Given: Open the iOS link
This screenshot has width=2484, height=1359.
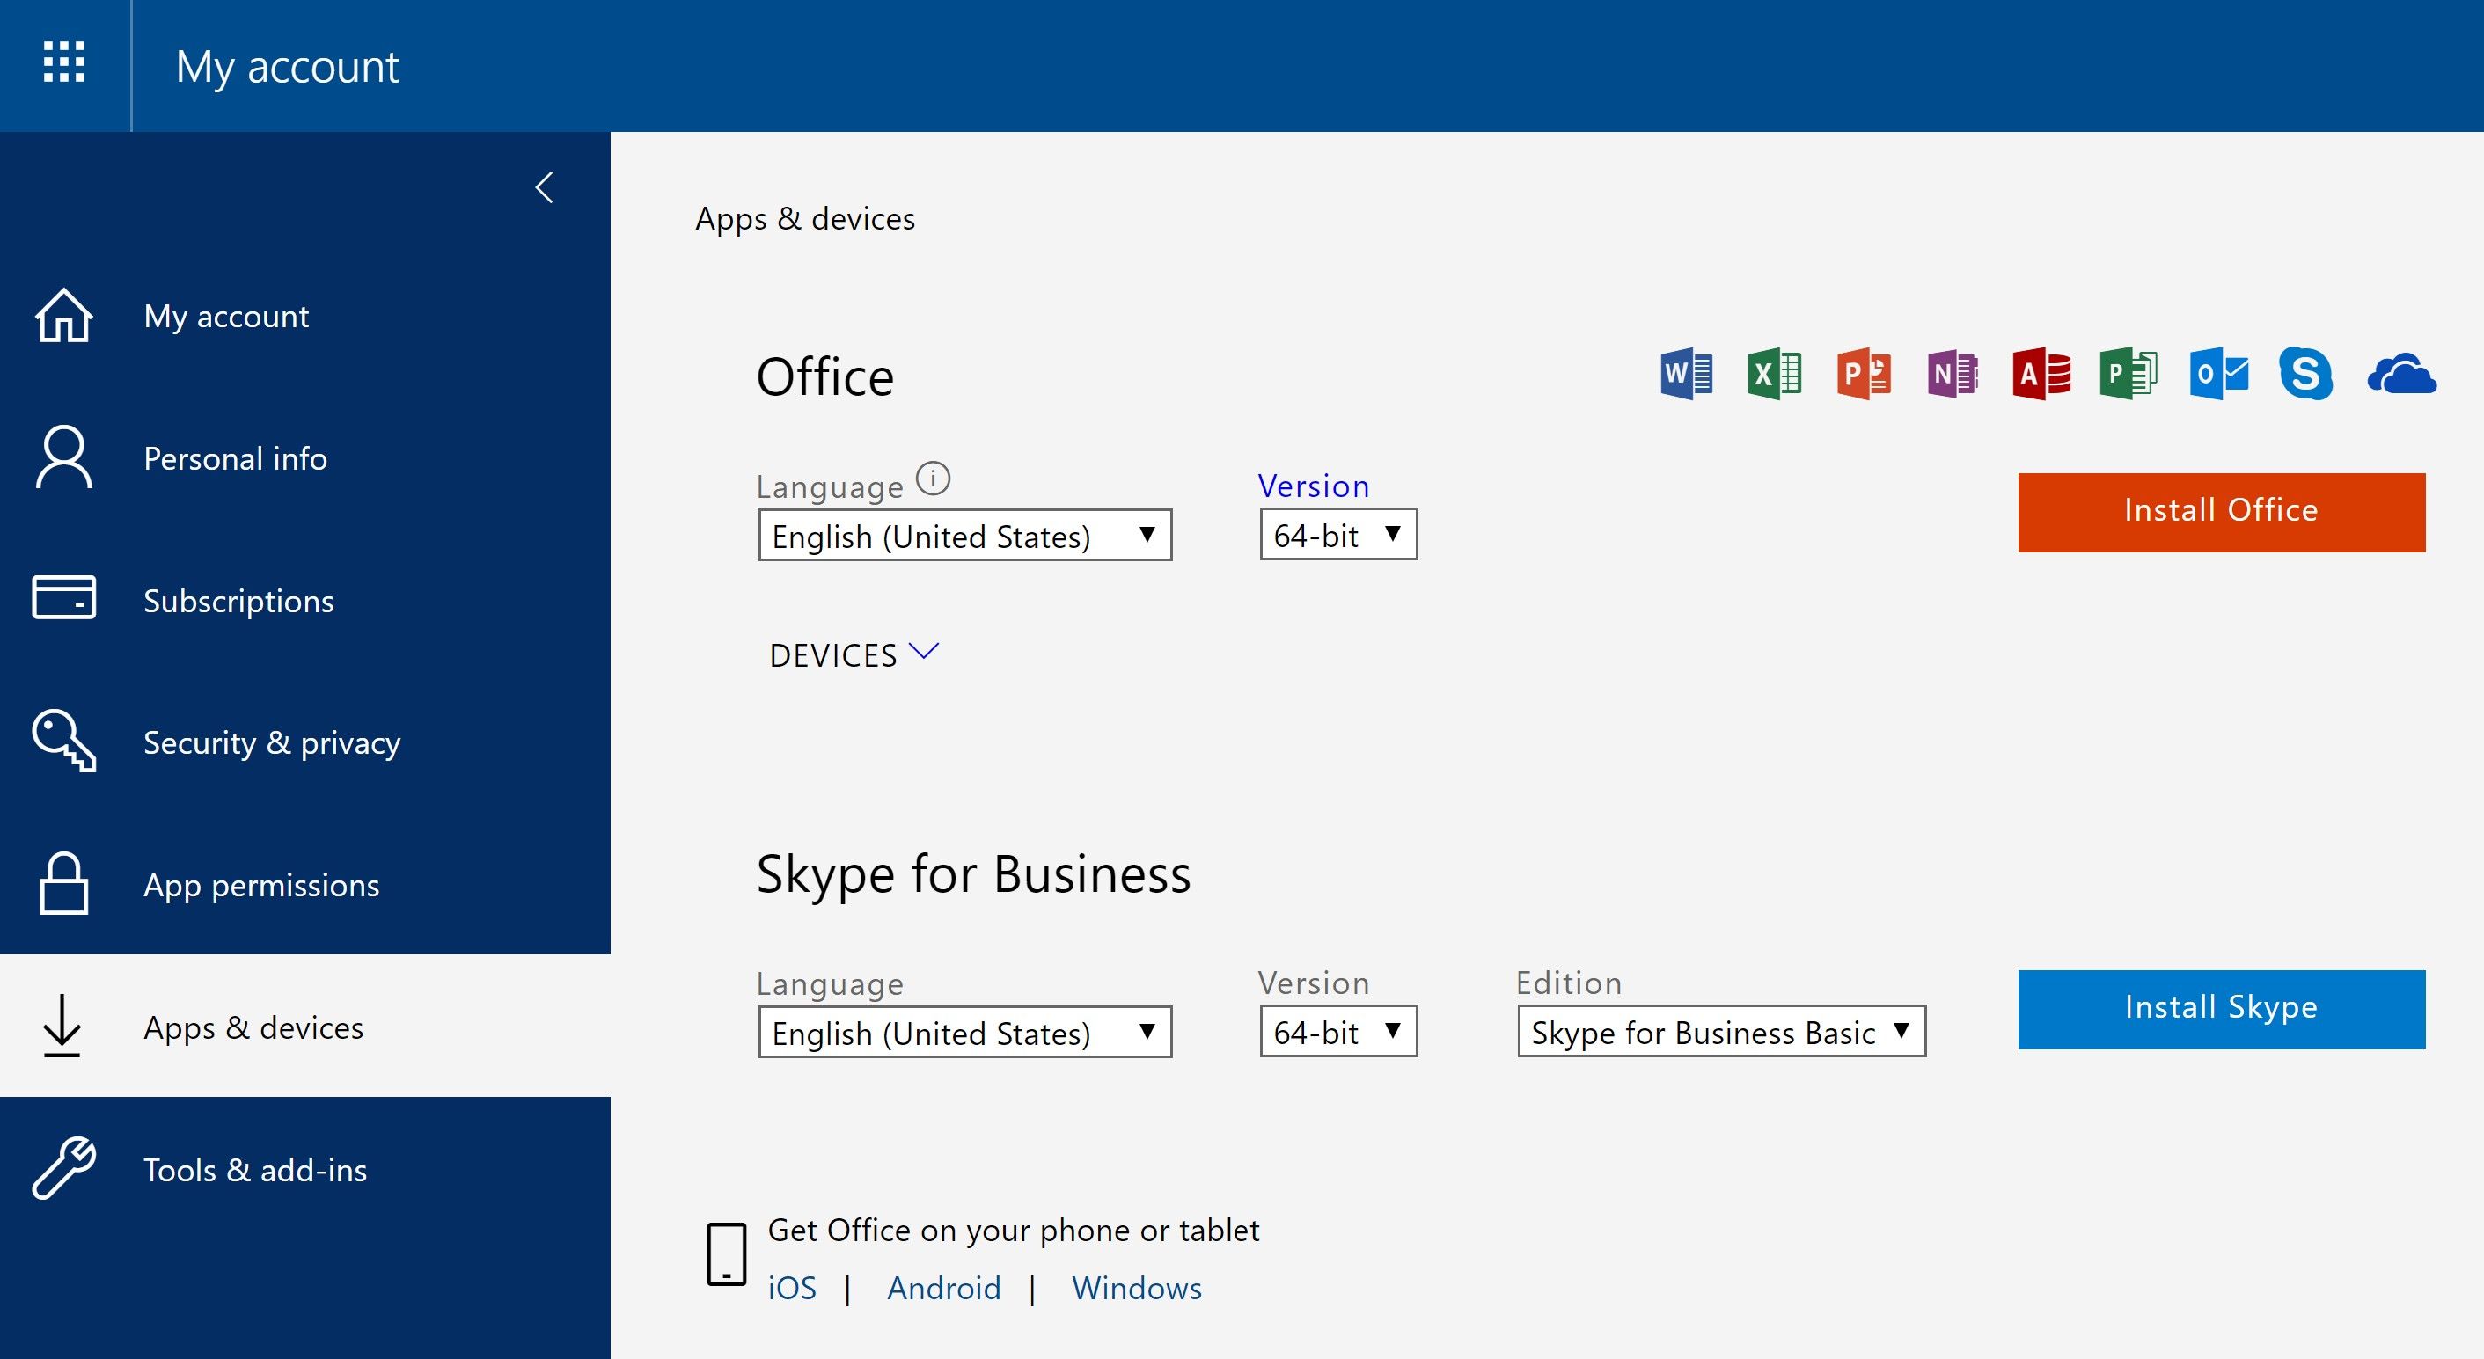Looking at the screenshot, I should [792, 1288].
